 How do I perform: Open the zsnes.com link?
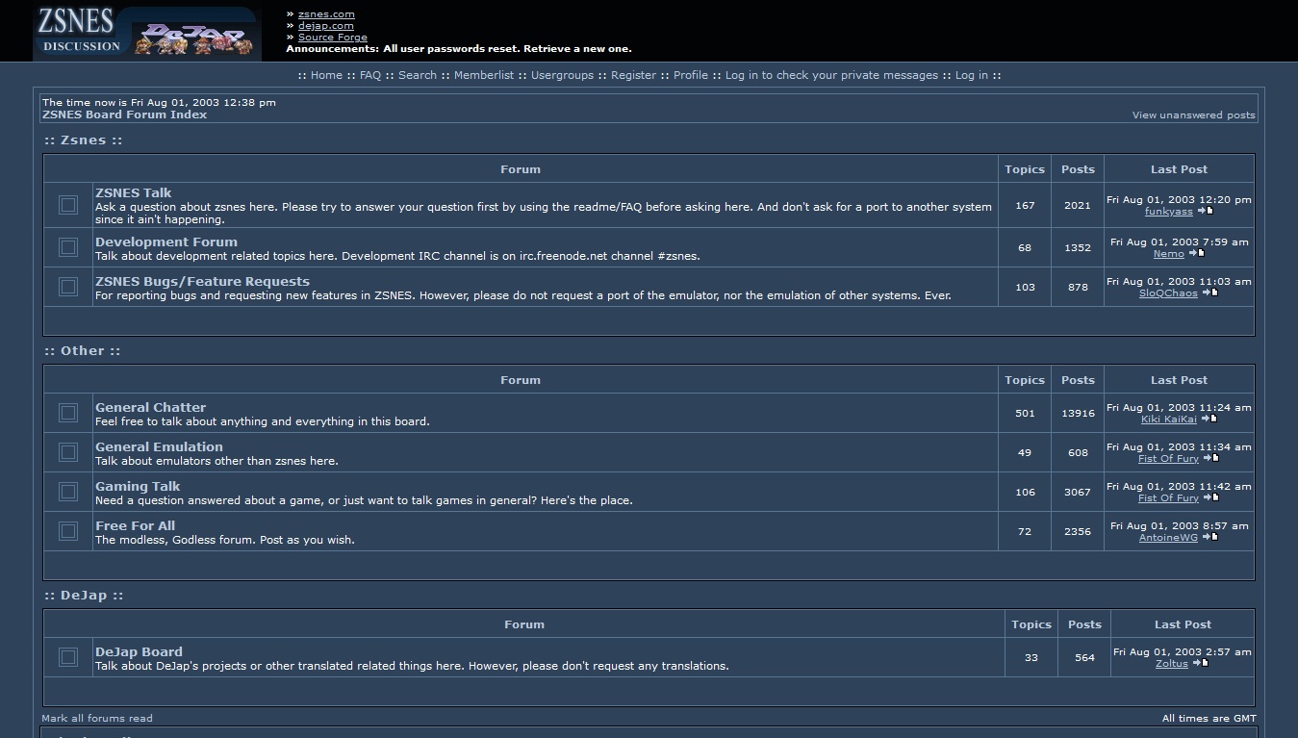click(x=326, y=14)
